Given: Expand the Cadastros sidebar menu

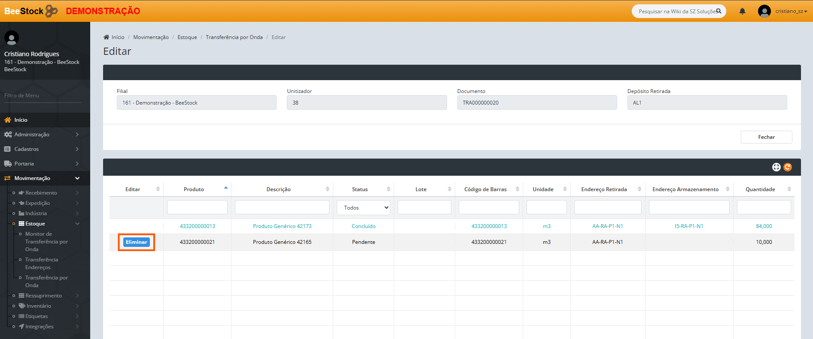Looking at the screenshot, I should pyautogui.click(x=27, y=149).
